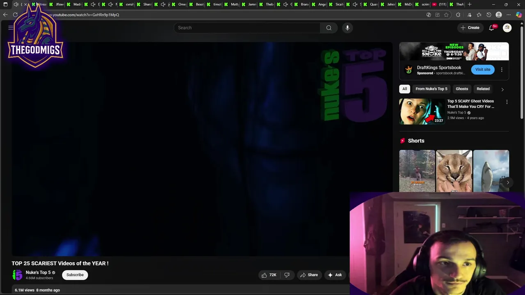Click the video title TOP 25 SCARIEST Videos
Viewport: 525px width, 295px height.
pyautogui.click(x=60, y=263)
